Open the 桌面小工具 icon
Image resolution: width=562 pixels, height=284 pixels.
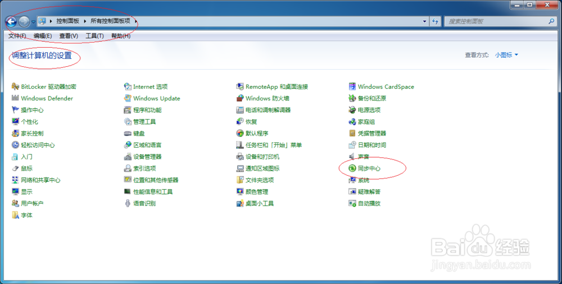[x=240, y=203]
